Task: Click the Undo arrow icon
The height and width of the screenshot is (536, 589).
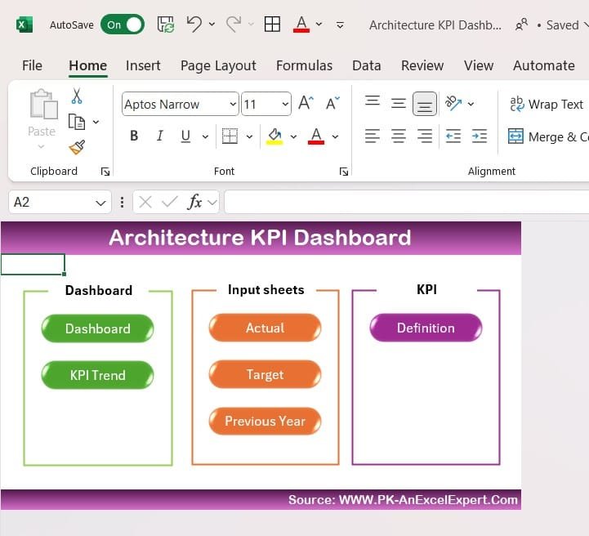Action: (194, 25)
